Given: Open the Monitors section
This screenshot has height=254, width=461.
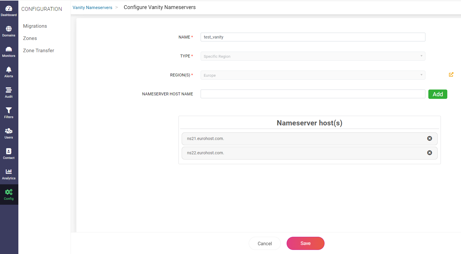Looking at the screenshot, I should click(9, 52).
